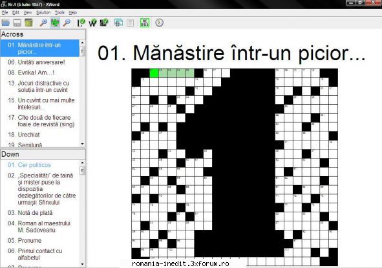Click the Across list's down scroll arrow
This screenshot has width=382, height=268.
coord(82,144)
